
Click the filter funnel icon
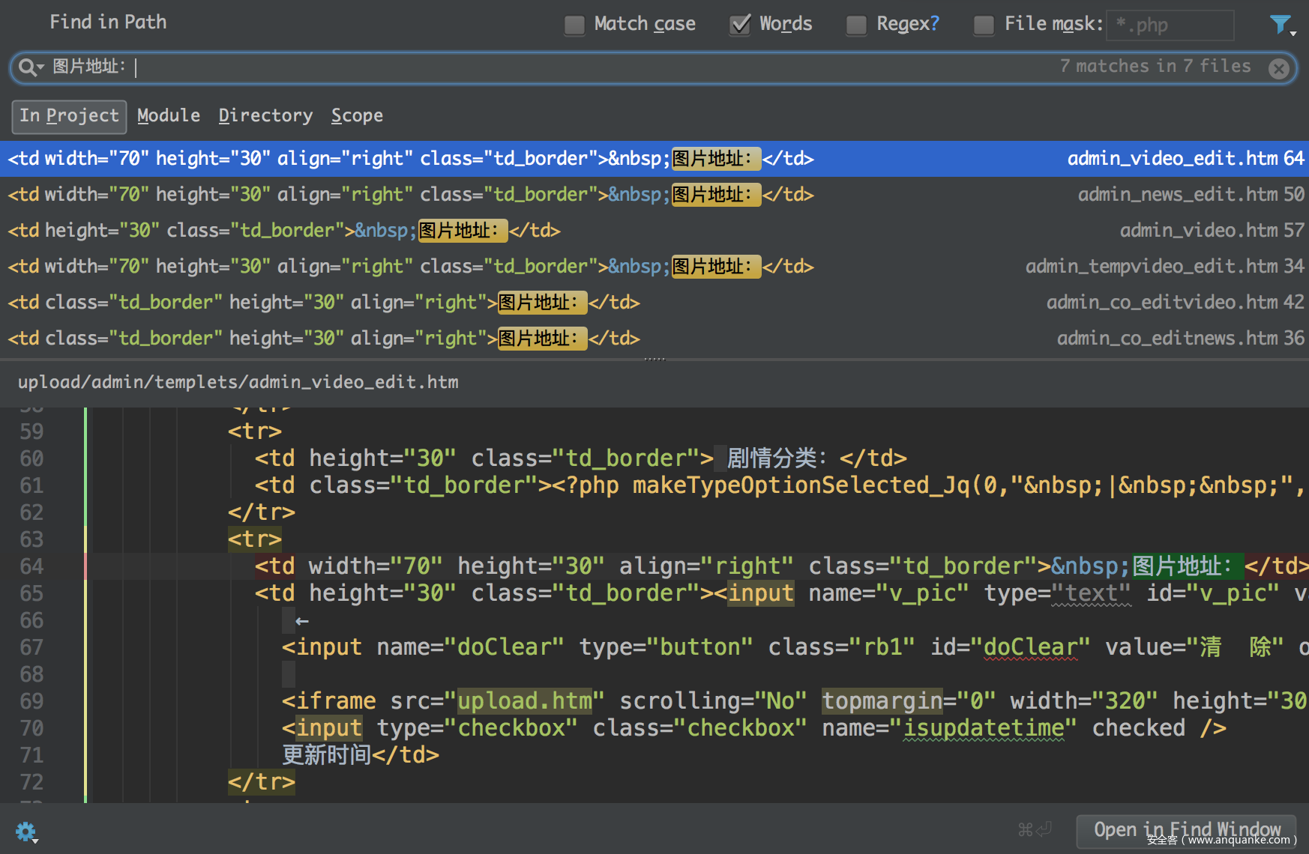point(1281,25)
